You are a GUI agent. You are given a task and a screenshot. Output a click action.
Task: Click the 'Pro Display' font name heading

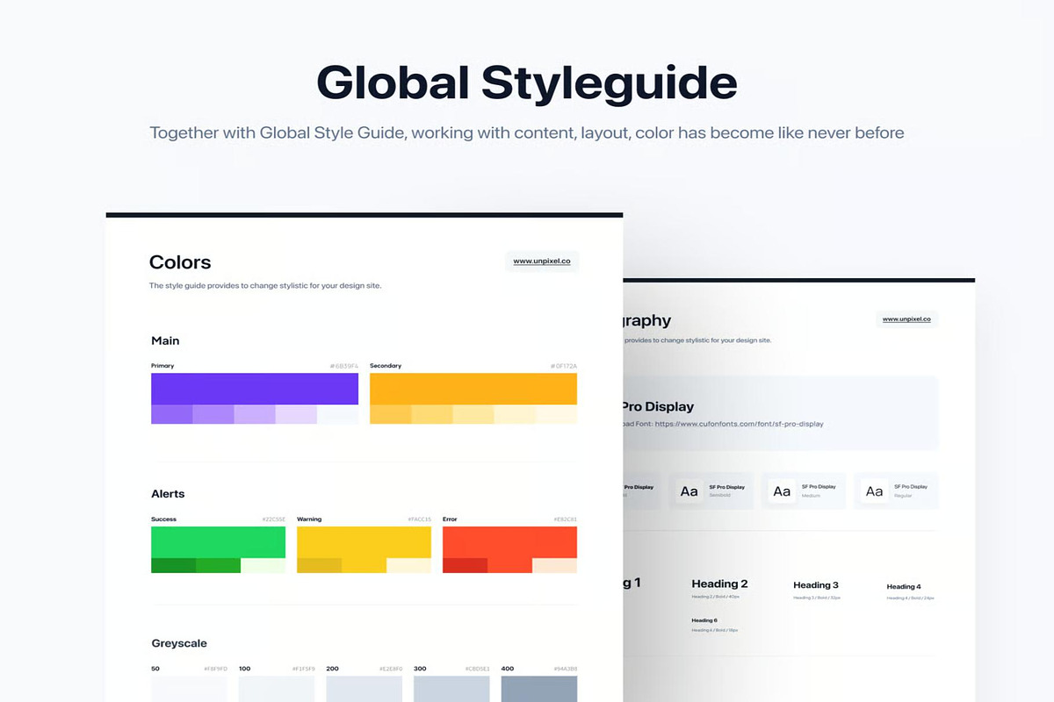[x=658, y=406]
